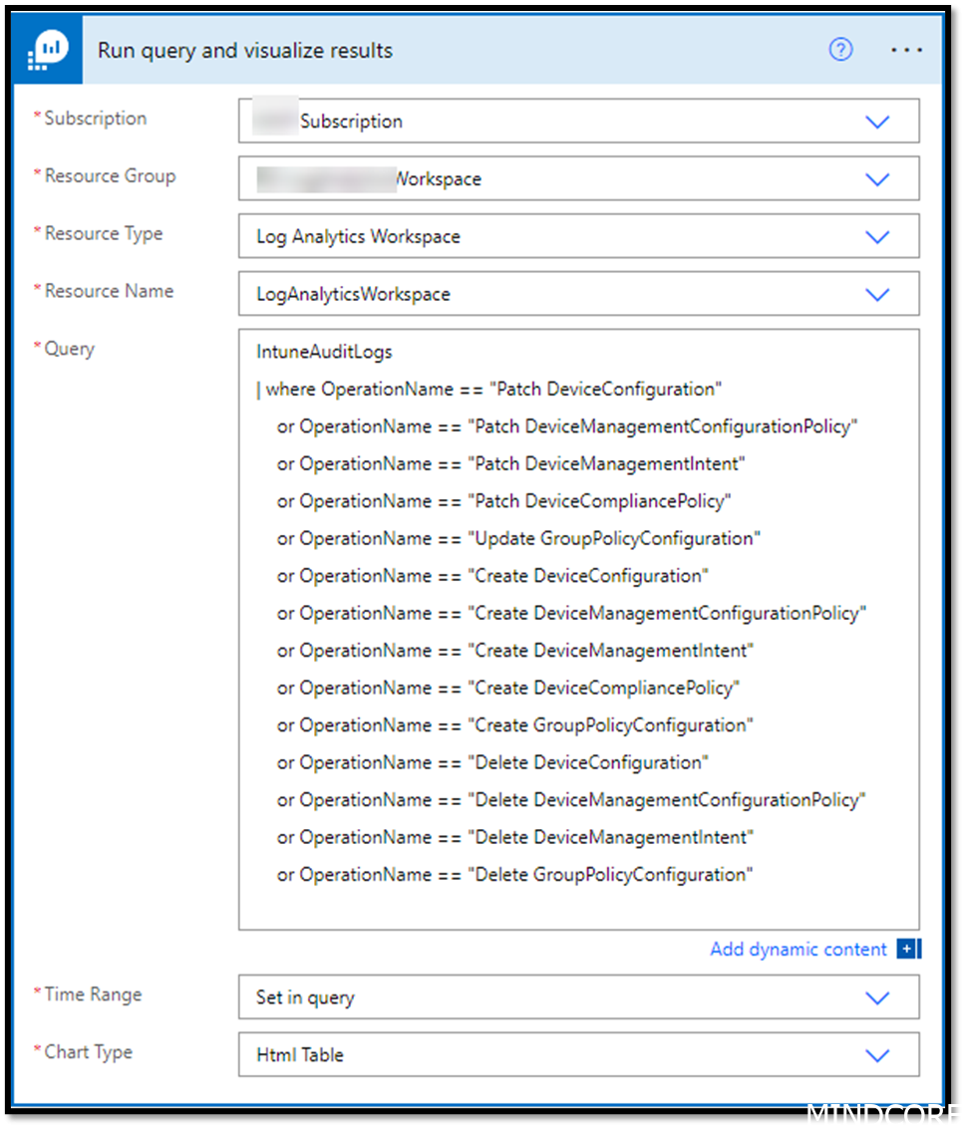Open the Subscription dropdown
The image size is (964, 1127).
(578, 122)
